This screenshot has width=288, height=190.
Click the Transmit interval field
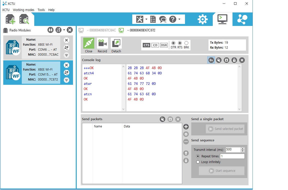click(x=233, y=150)
